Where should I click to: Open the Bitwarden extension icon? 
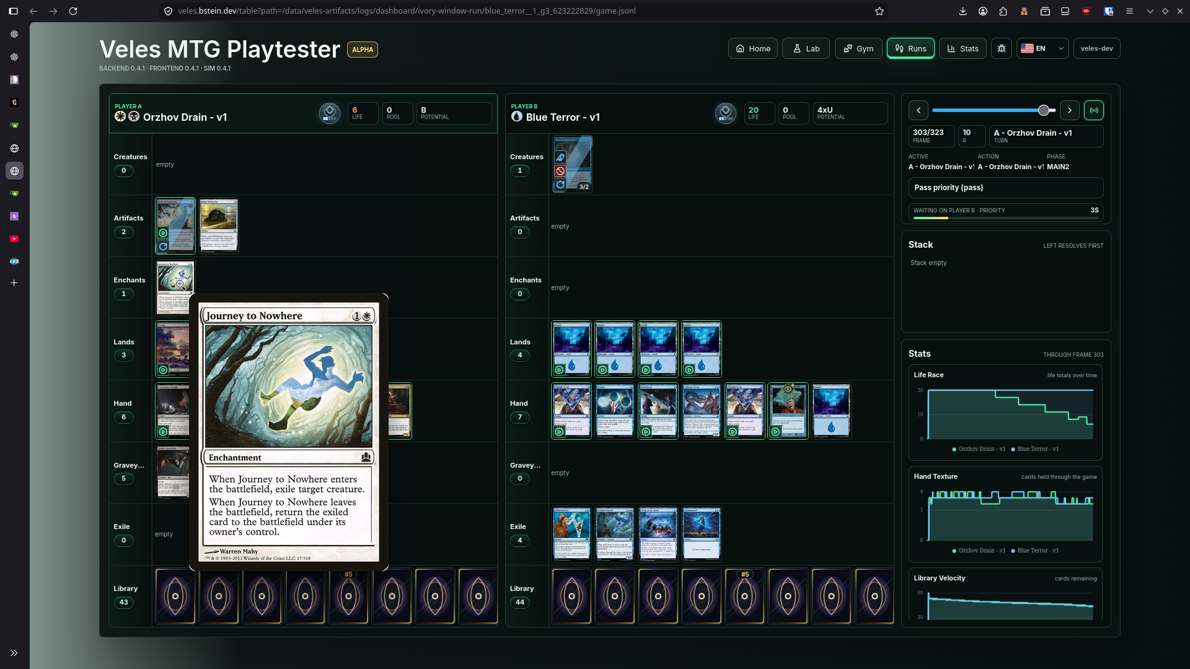(x=1109, y=11)
